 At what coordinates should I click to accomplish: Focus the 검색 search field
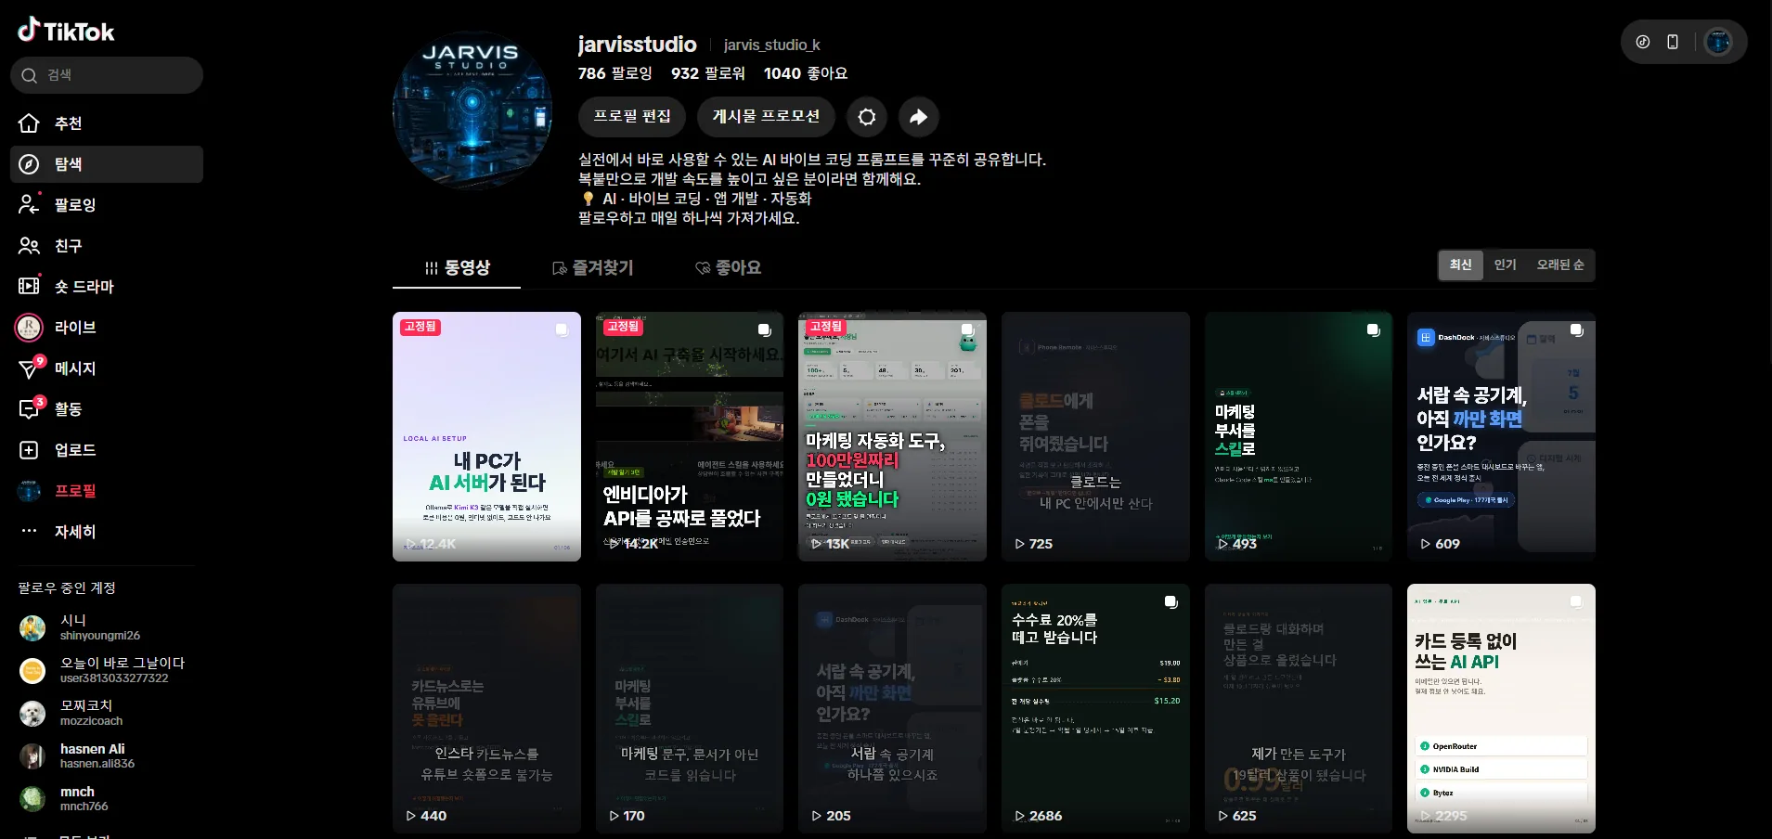click(107, 75)
